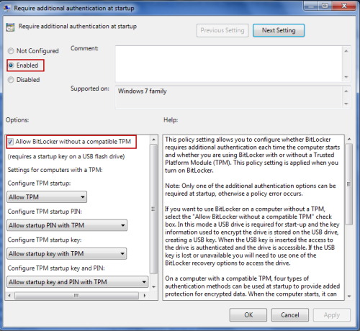
Task: Click the policy setting icon beside the heading
Action: point(10,27)
